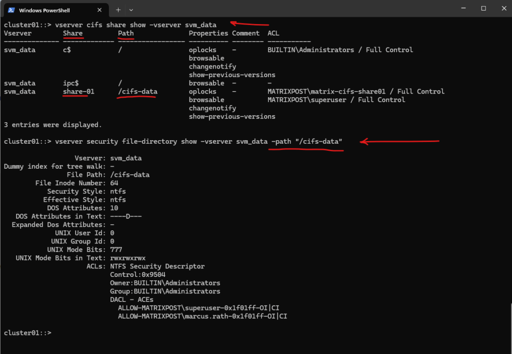This screenshot has height=354, width=512.
Task: Click the Security Style ntfs value
Action: point(118,191)
